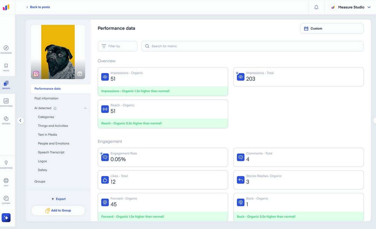Collapse the left panel with the arrow button
The width and height of the screenshot is (376, 229).
(20, 120)
